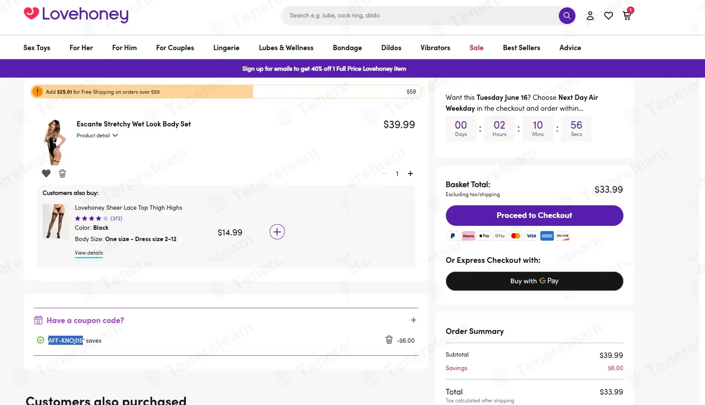Open the For Couples menu
Screen dimensions: 705x405
[175, 48]
